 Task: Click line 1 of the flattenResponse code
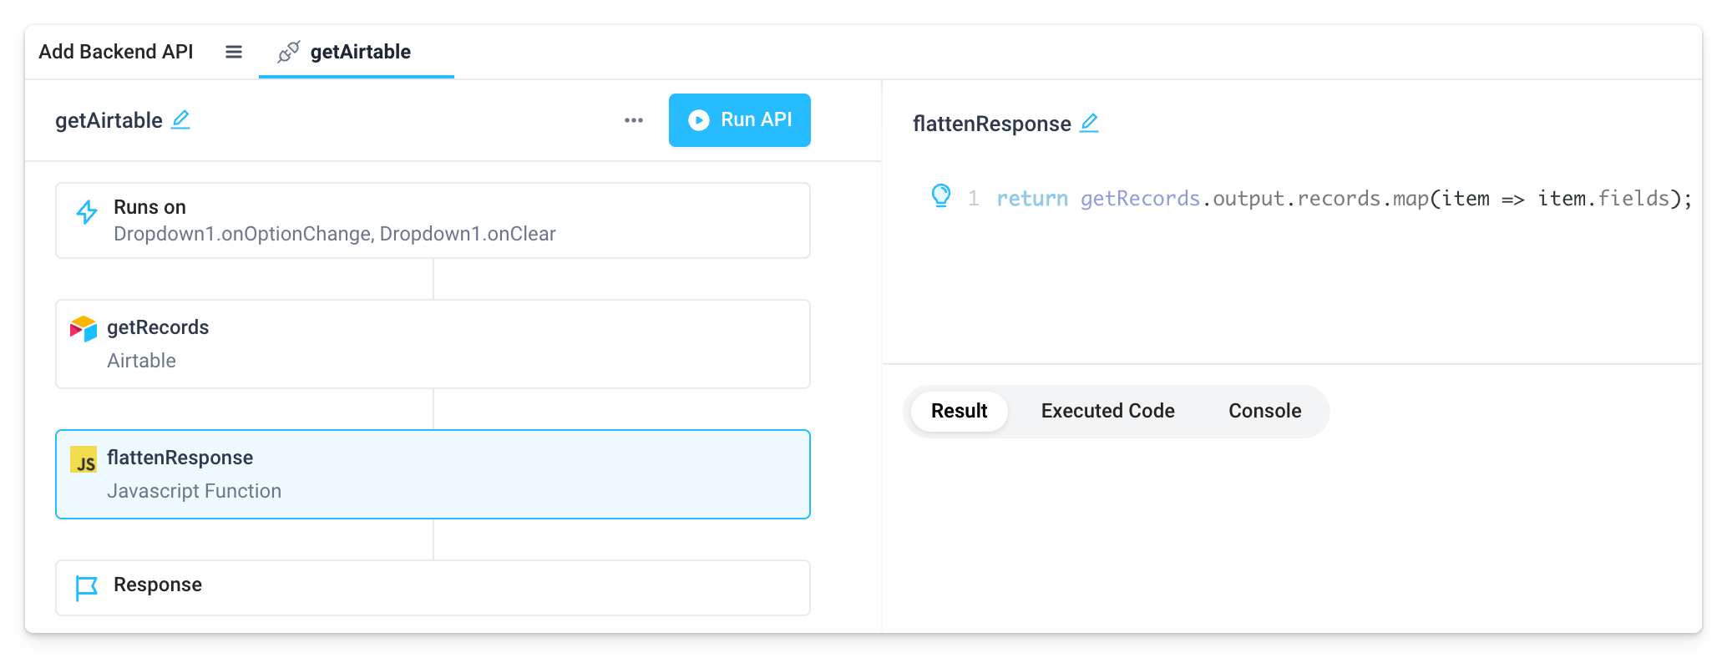[x=1336, y=198]
